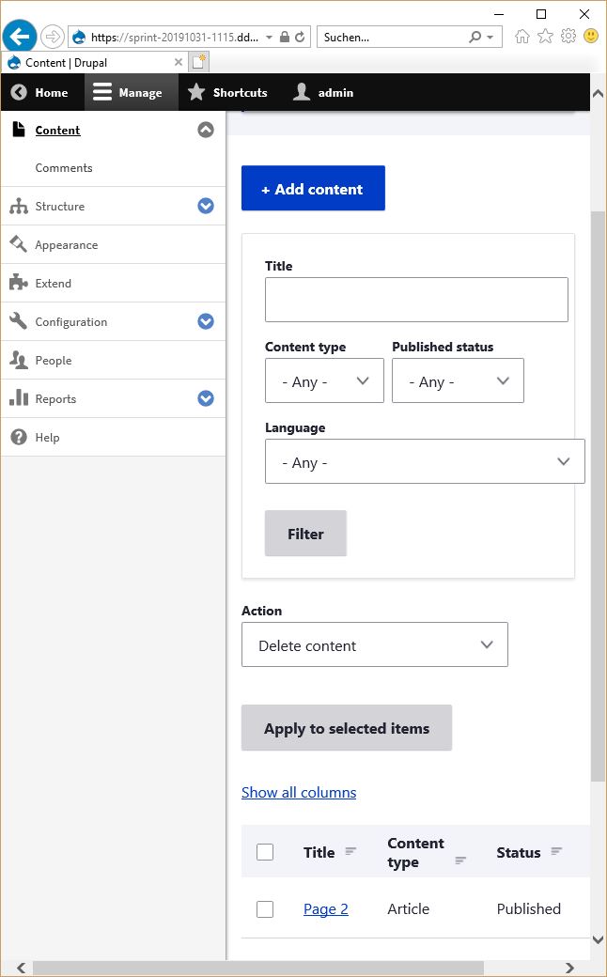Click the browser refresh icon
607x977 pixels.
point(300,37)
